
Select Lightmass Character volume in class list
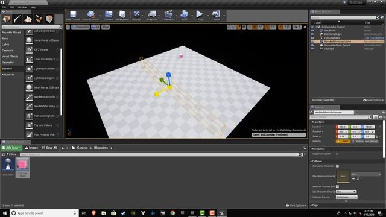click(x=42, y=69)
